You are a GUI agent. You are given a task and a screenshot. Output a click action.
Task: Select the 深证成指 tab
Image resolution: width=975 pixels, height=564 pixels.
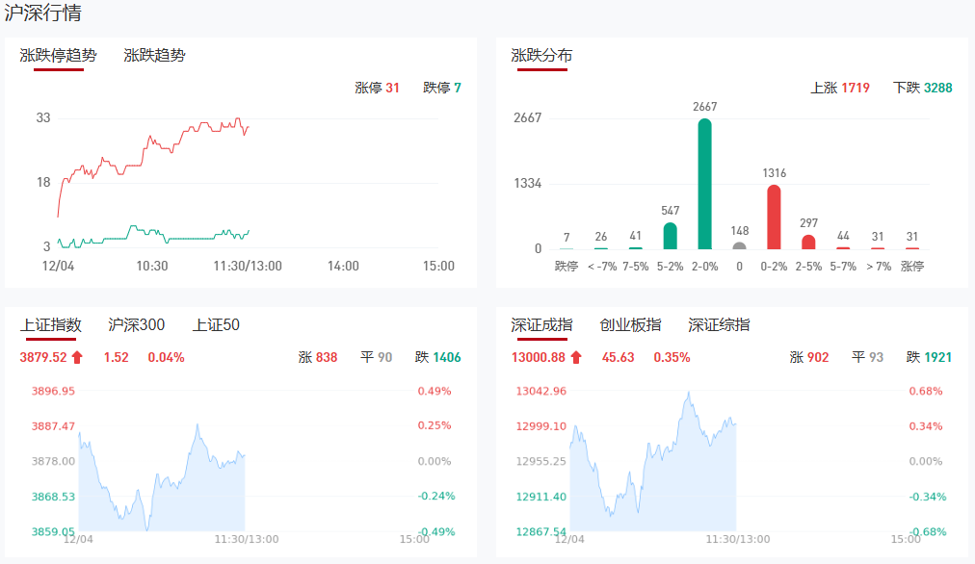pyautogui.click(x=541, y=325)
